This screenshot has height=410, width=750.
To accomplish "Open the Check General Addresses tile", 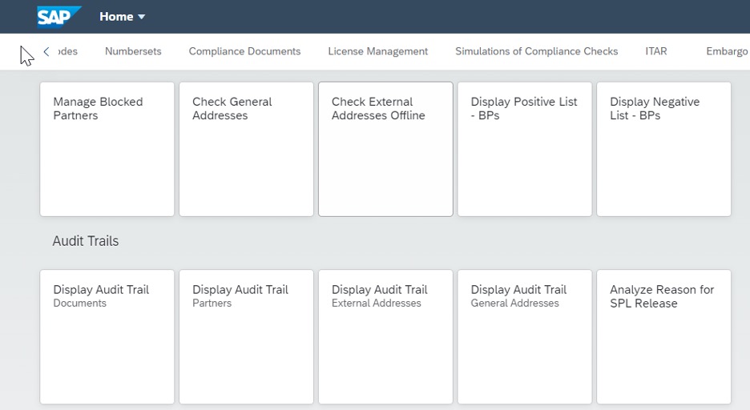I will click(x=246, y=149).
